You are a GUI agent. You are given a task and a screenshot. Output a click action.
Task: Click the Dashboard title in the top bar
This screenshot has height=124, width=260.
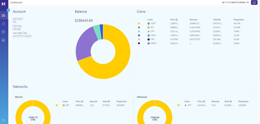point(16,3)
